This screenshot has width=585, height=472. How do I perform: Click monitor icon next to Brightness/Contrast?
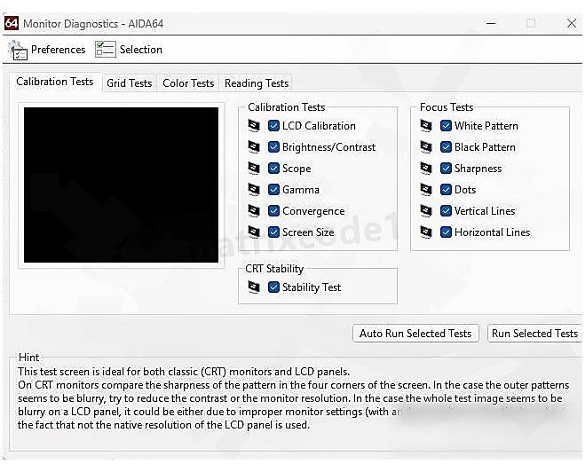254,147
